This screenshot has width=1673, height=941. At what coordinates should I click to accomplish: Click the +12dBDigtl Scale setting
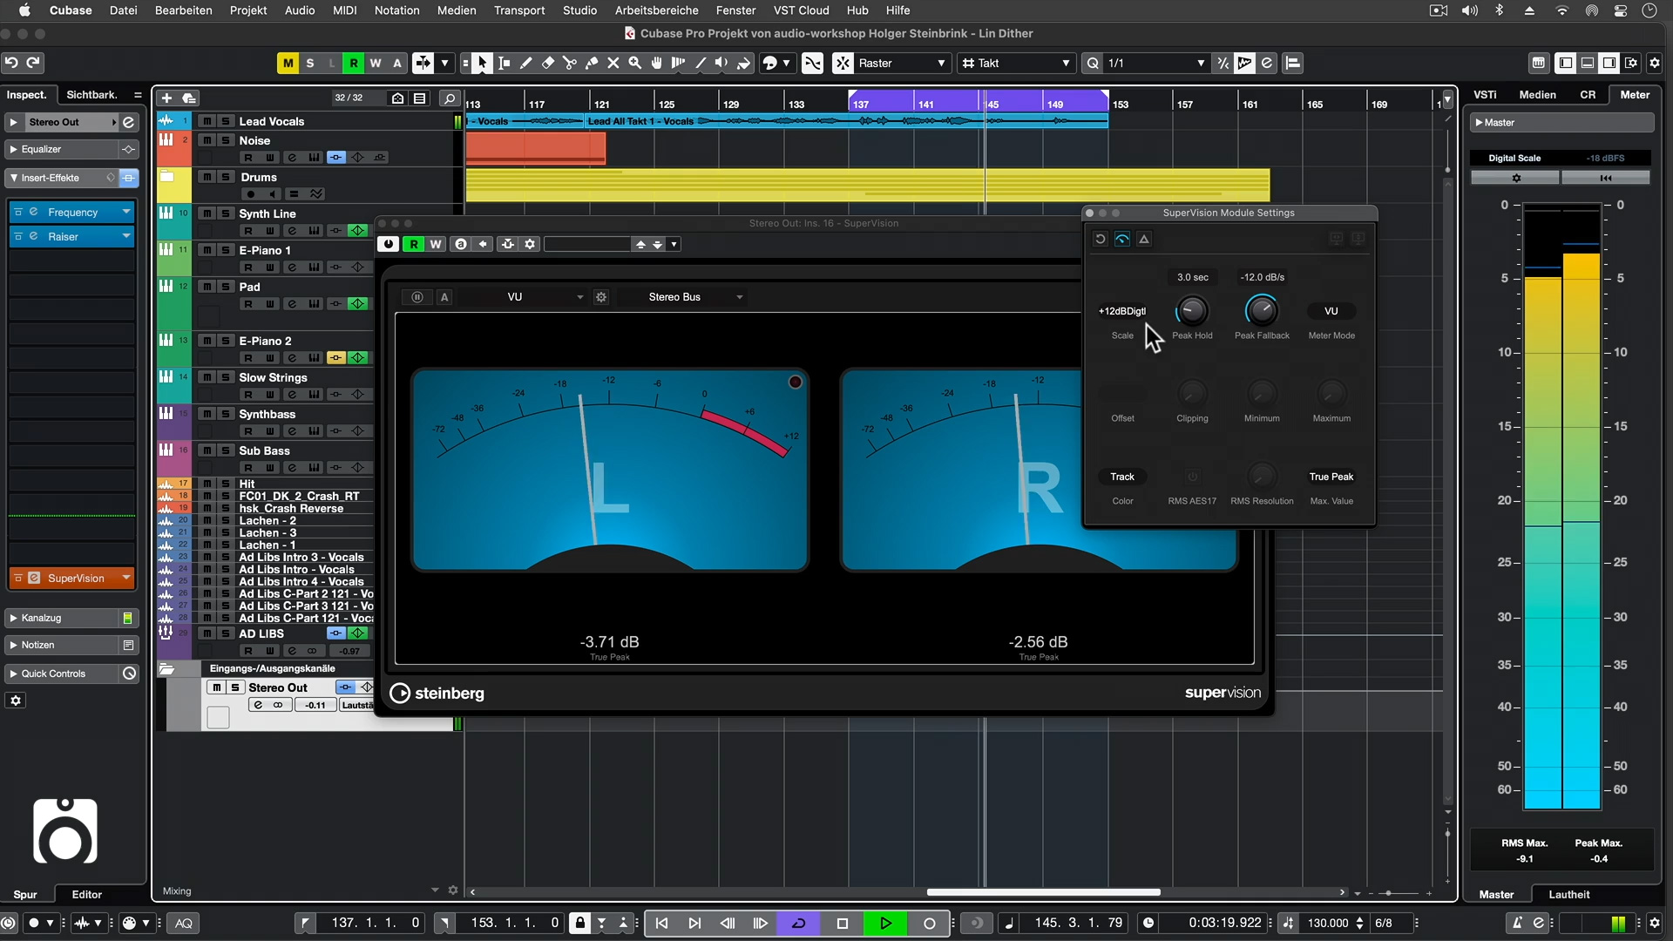pos(1122,311)
